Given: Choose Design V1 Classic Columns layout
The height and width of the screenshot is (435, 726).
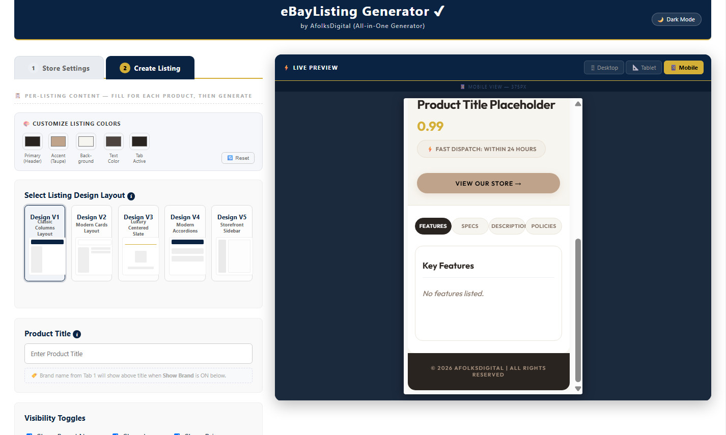Looking at the screenshot, I should [x=45, y=243].
